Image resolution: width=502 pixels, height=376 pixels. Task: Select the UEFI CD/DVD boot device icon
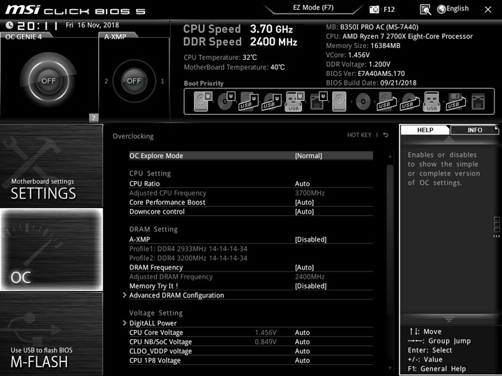coord(227,102)
